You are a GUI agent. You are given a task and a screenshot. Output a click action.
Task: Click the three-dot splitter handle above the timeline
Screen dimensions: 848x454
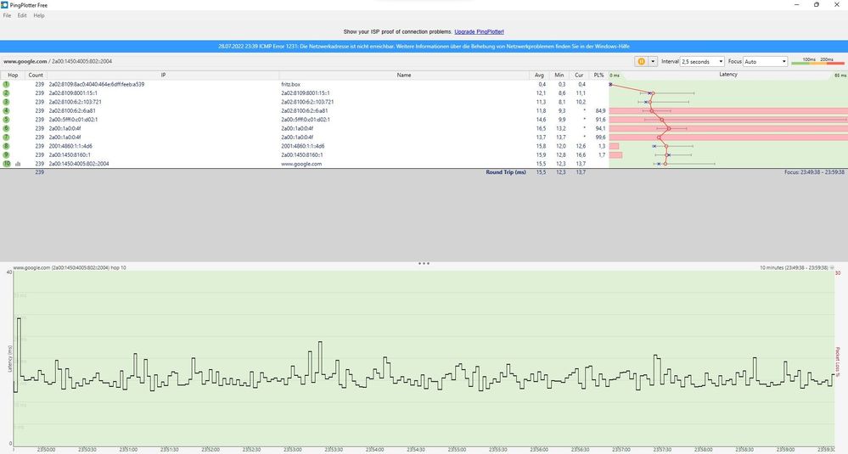pos(424,264)
